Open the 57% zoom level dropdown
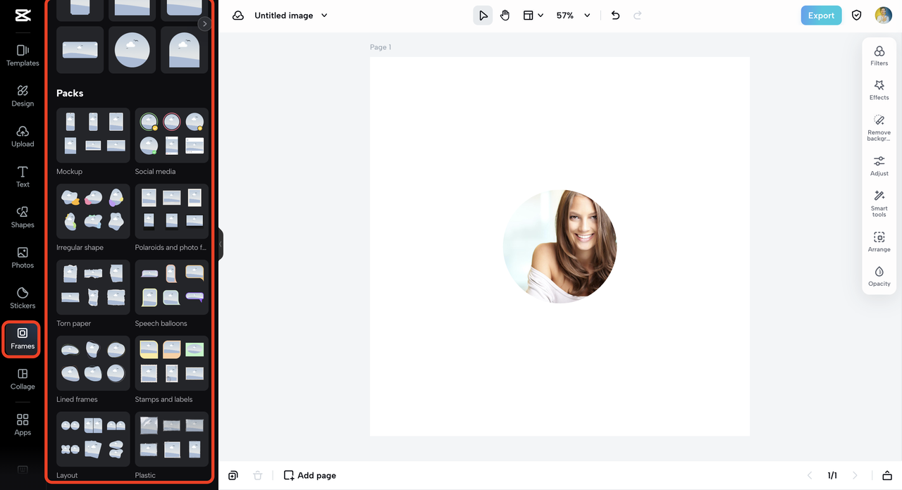This screenshot has height=490, width=902. point(573,15)
